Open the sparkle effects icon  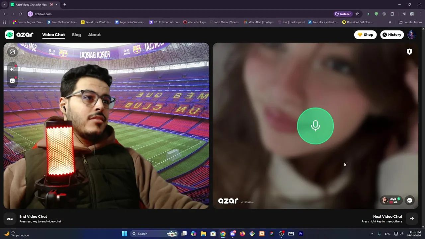pos(12,69)
